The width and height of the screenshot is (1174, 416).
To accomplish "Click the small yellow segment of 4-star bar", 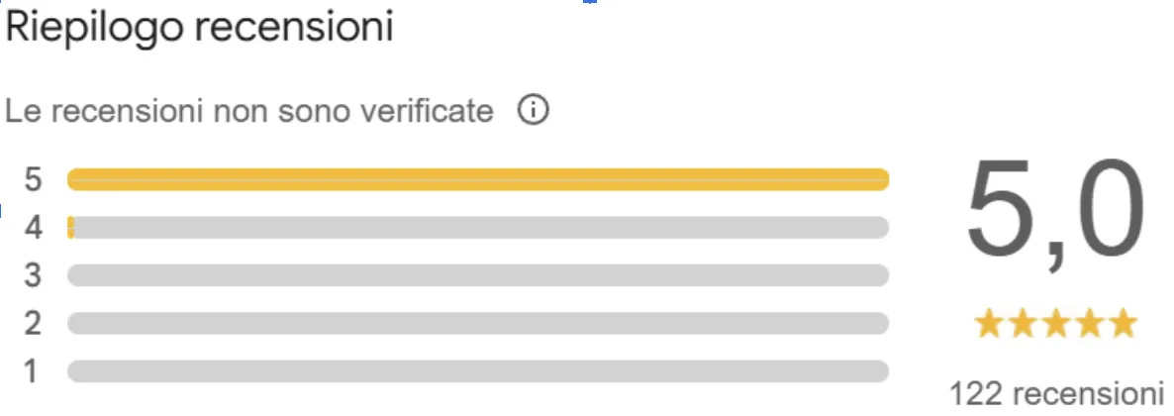I will tap(70, 228).
